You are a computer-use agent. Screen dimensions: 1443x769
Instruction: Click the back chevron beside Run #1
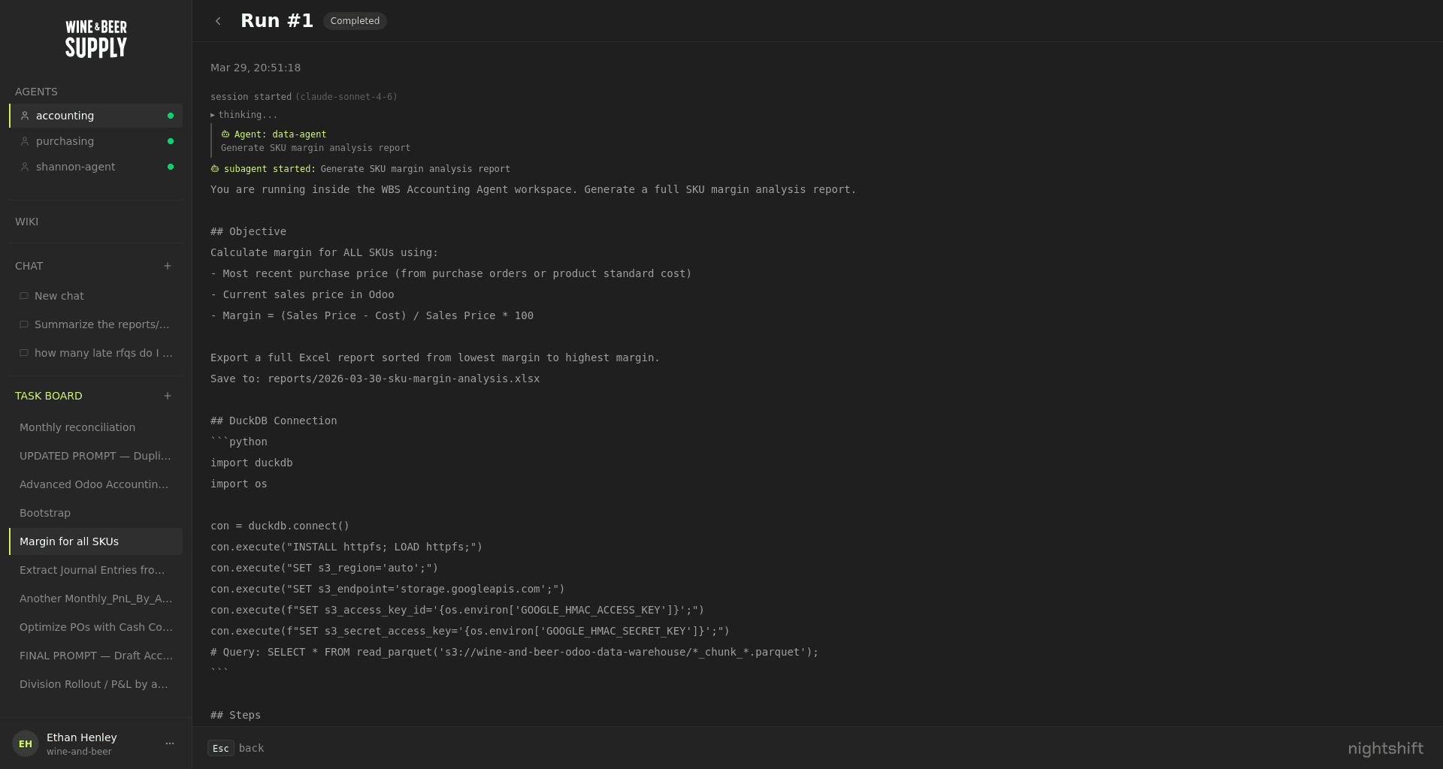218,21
